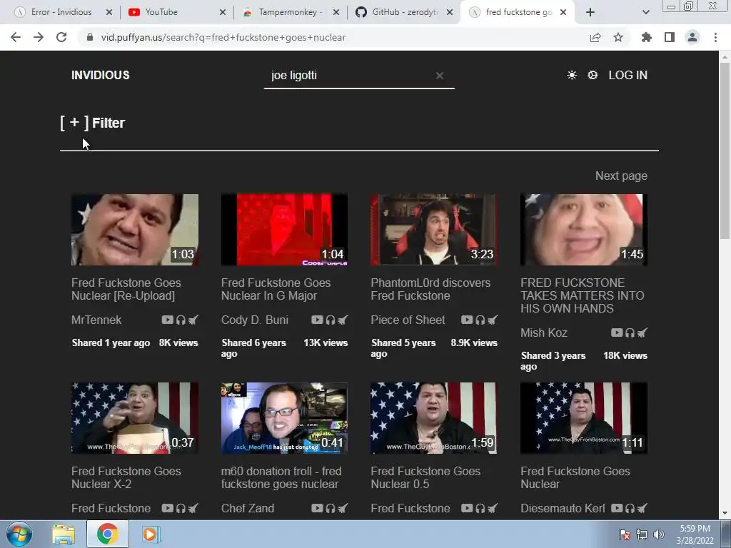
Task: Play the 0:41 m60 donation troll thumbnail
Action: tap(284, 418)
